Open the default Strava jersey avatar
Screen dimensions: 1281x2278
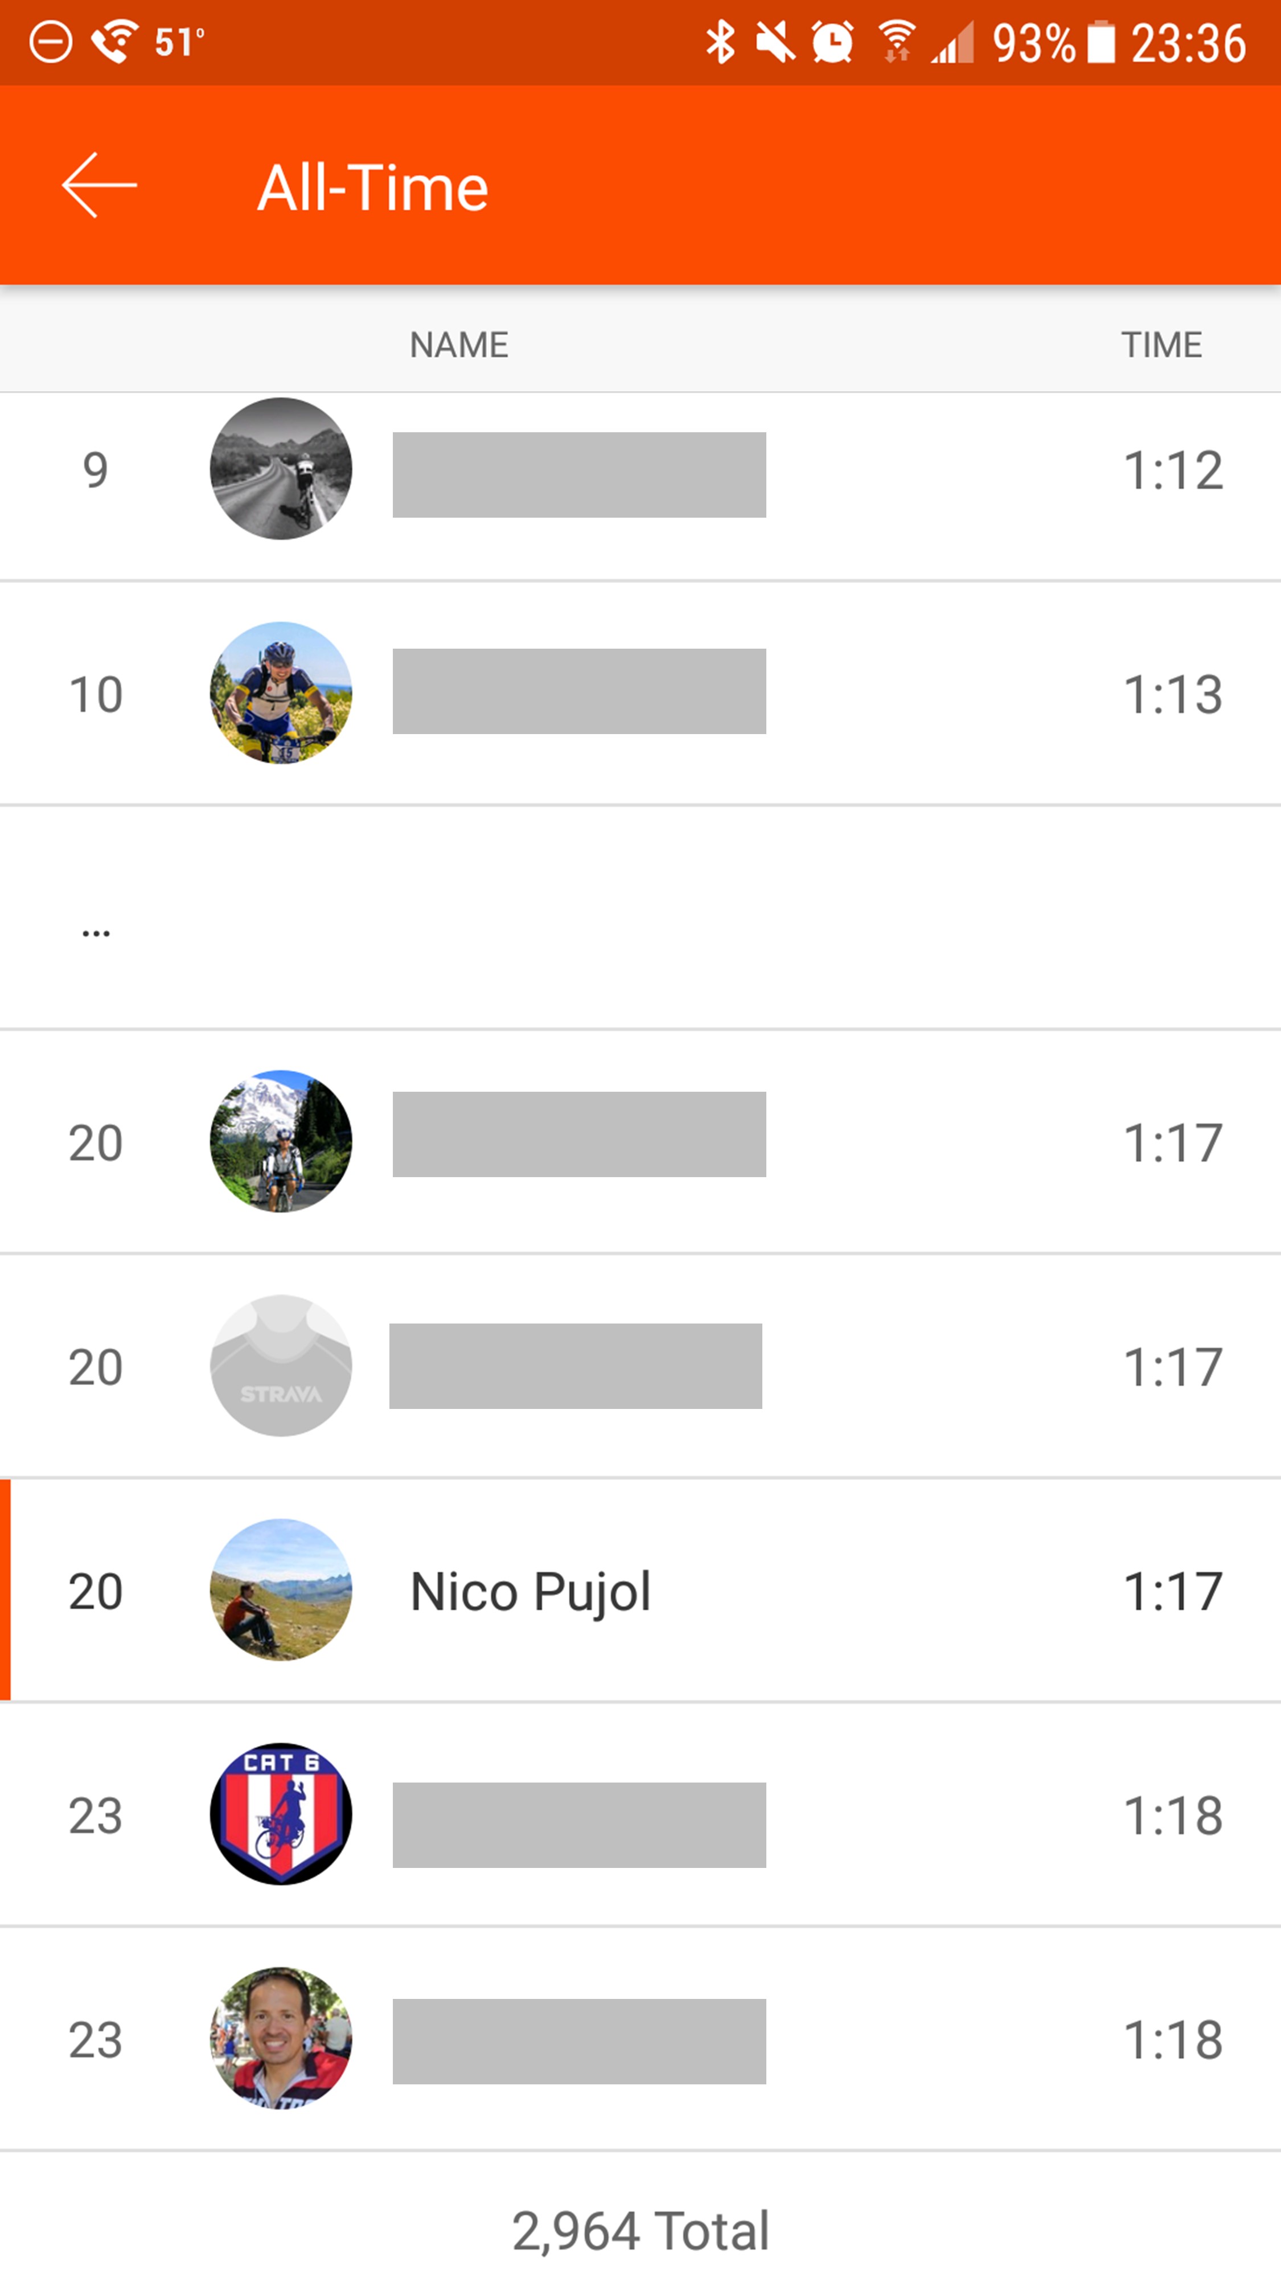pyautogui.click(x=281, y=1366)
